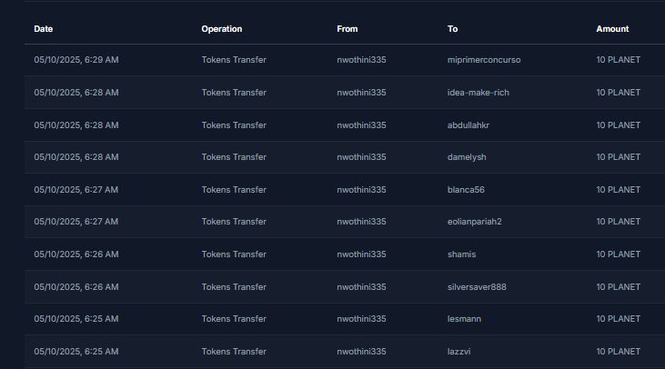Select recipient lesmann
Viewport: 665px width, 369px height.
click(x=464, y=319)
